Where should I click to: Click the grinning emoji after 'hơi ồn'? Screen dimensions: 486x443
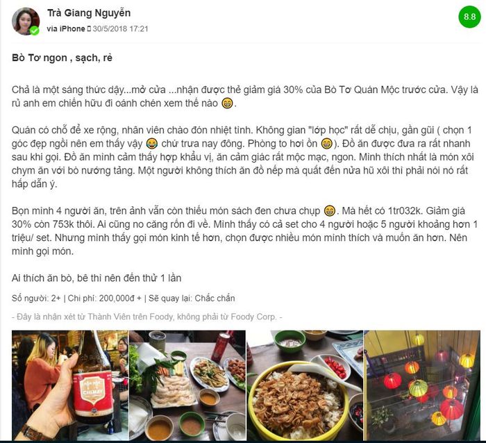point(327,144)
